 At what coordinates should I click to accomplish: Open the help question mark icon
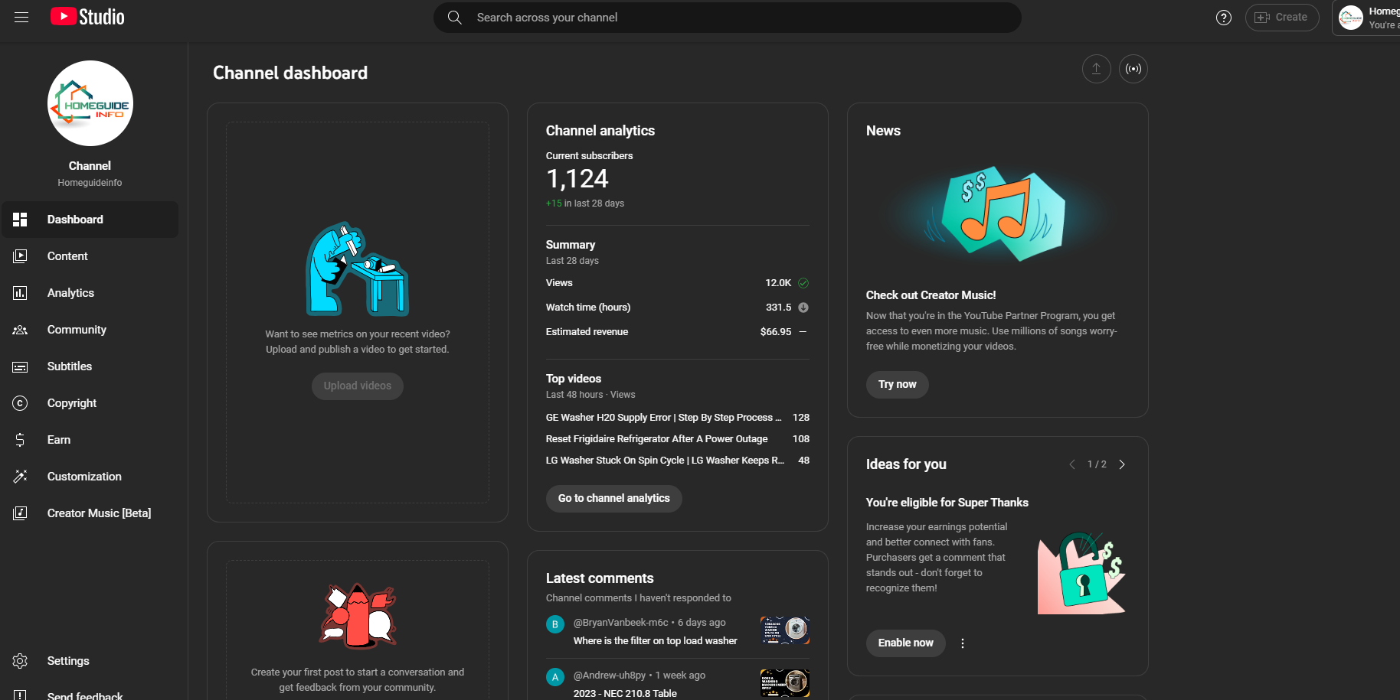pos(1224,17)
